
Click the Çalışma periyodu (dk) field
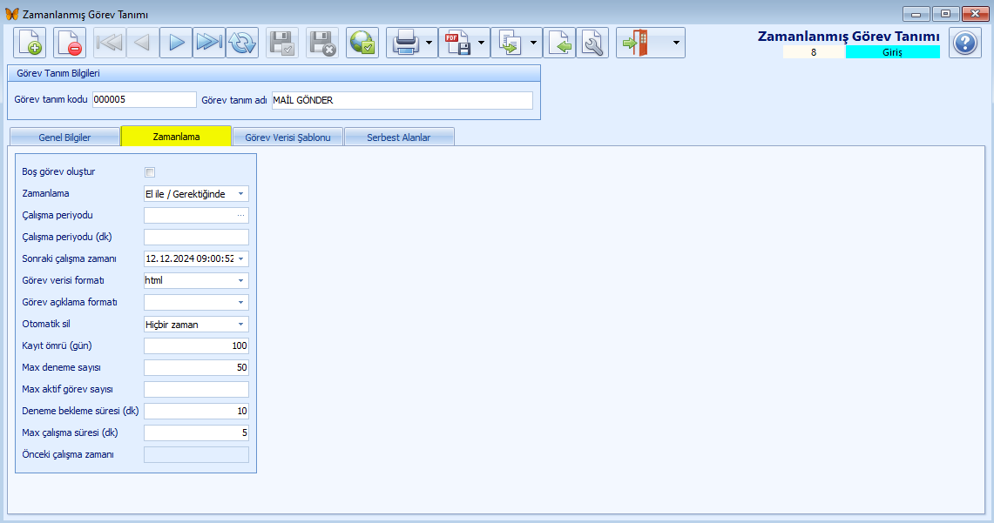click(x=197, y=238)
